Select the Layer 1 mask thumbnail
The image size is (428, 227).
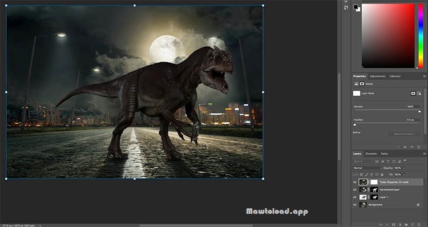pos(374,197)
